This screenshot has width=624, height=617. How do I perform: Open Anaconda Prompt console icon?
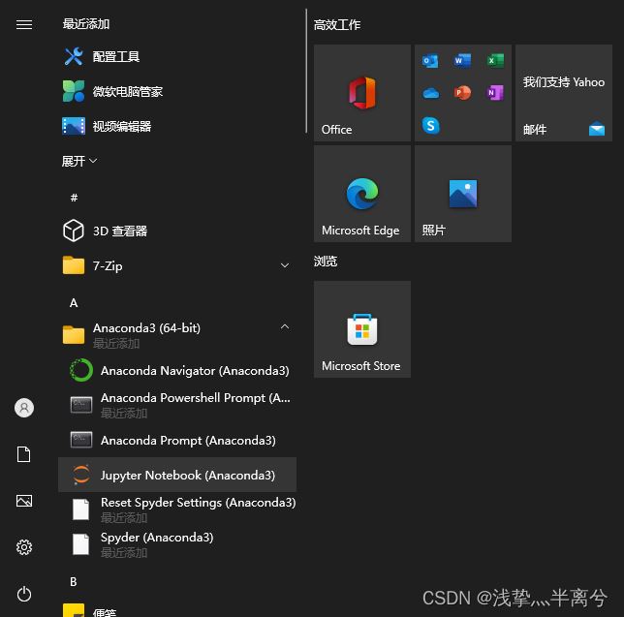(81, 440)
